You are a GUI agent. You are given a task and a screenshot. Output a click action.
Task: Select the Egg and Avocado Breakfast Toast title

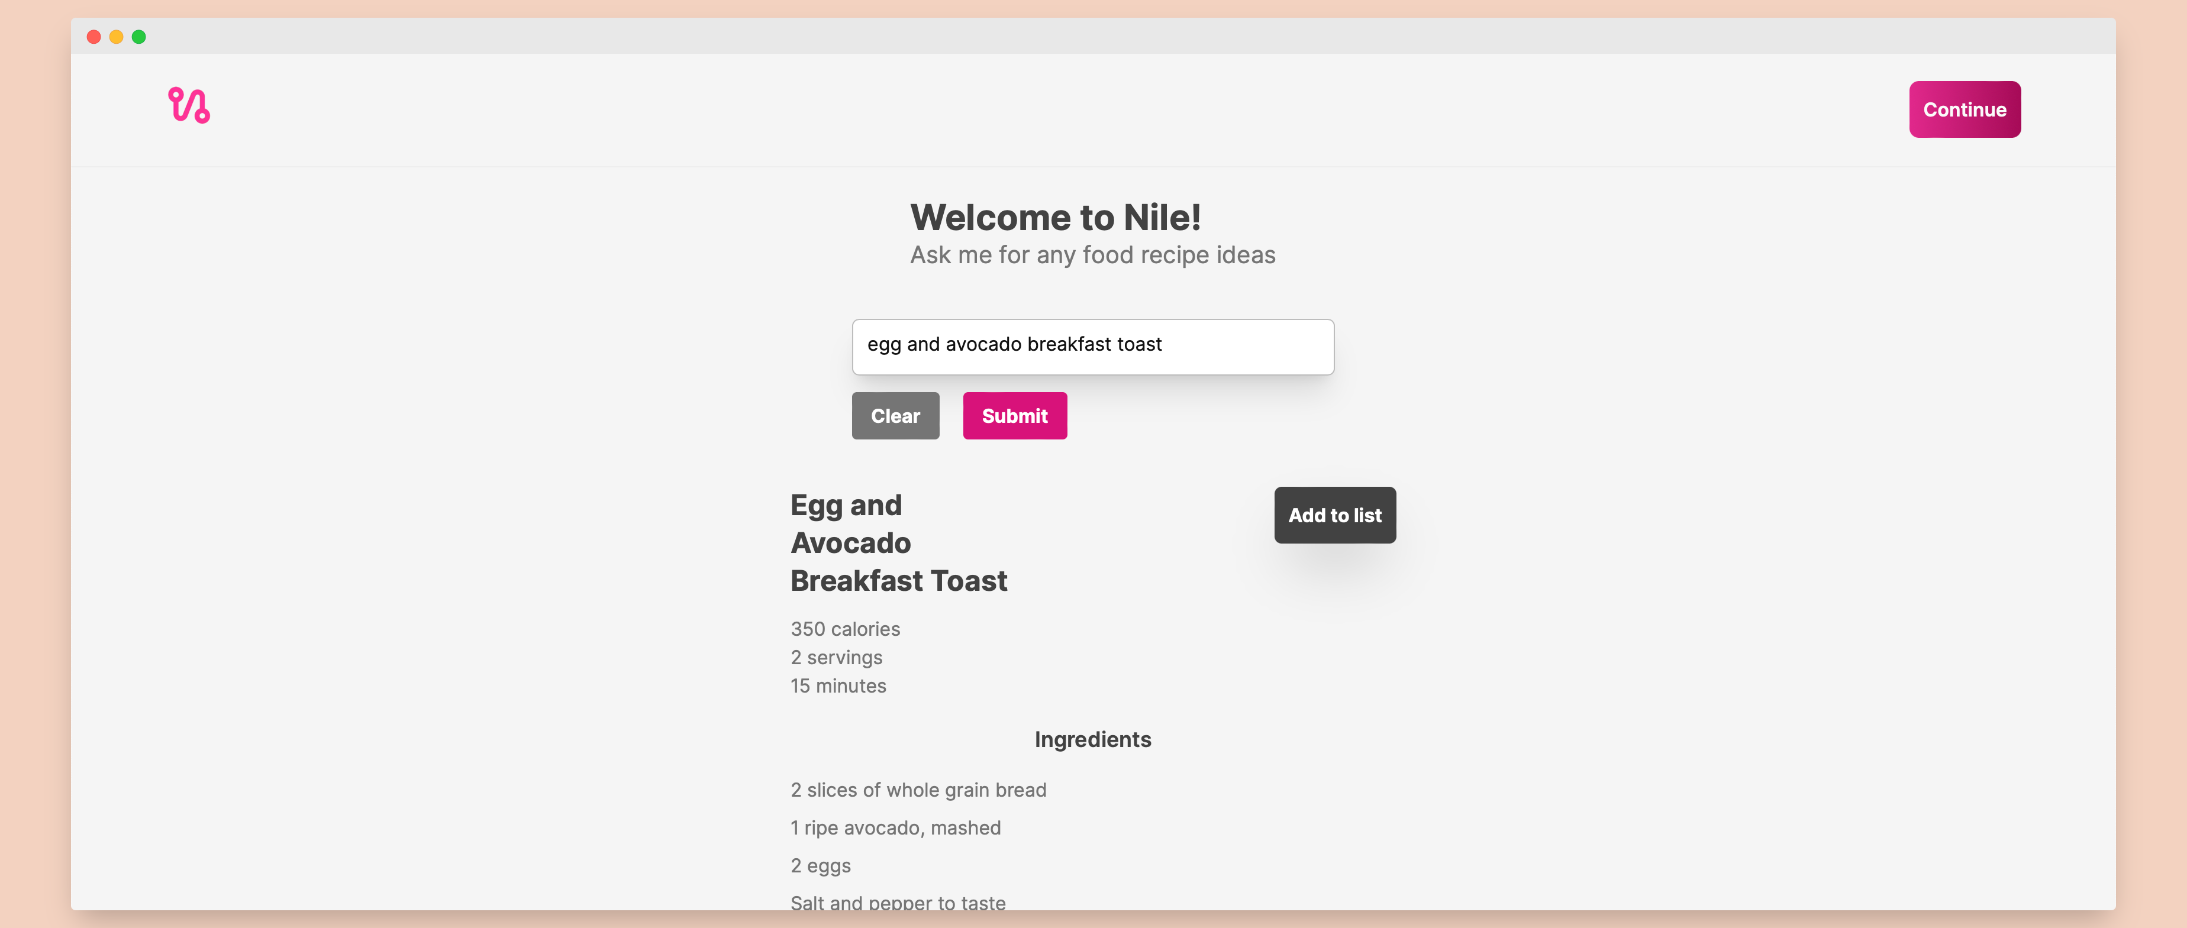[898, 543]
